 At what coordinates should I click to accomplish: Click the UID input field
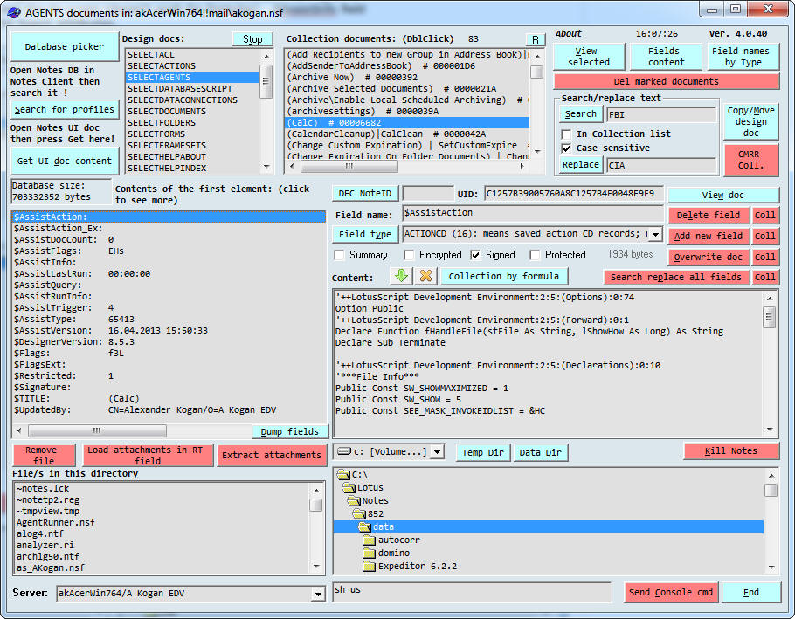point(573,194)
